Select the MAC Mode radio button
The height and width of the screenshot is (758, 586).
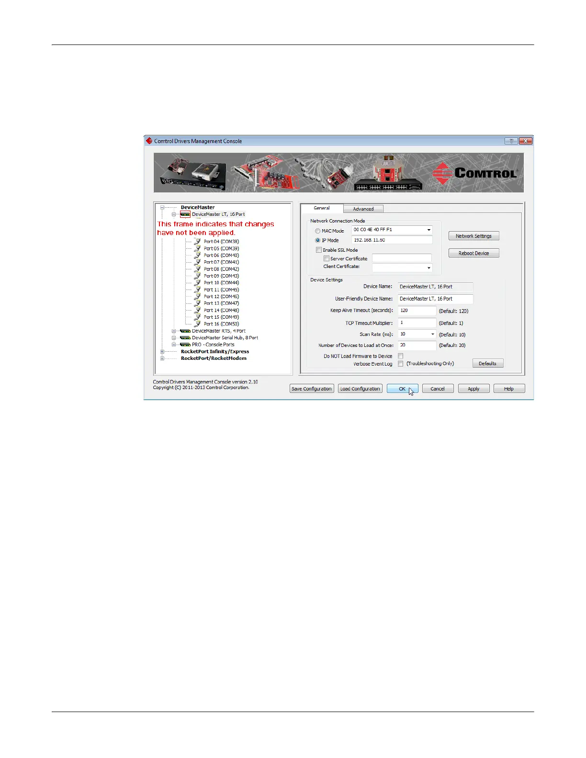click(317, 231)
